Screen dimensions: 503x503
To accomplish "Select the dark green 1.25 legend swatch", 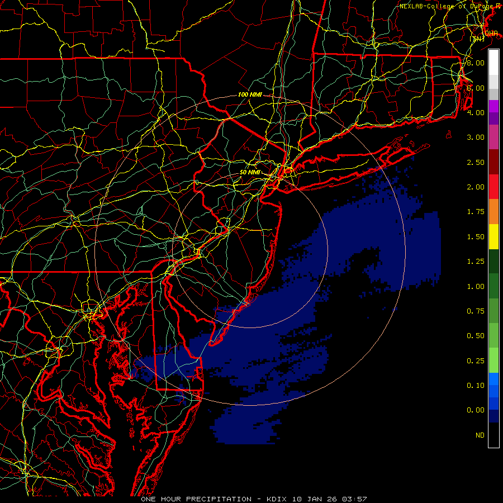I will (x=493, y=261).
